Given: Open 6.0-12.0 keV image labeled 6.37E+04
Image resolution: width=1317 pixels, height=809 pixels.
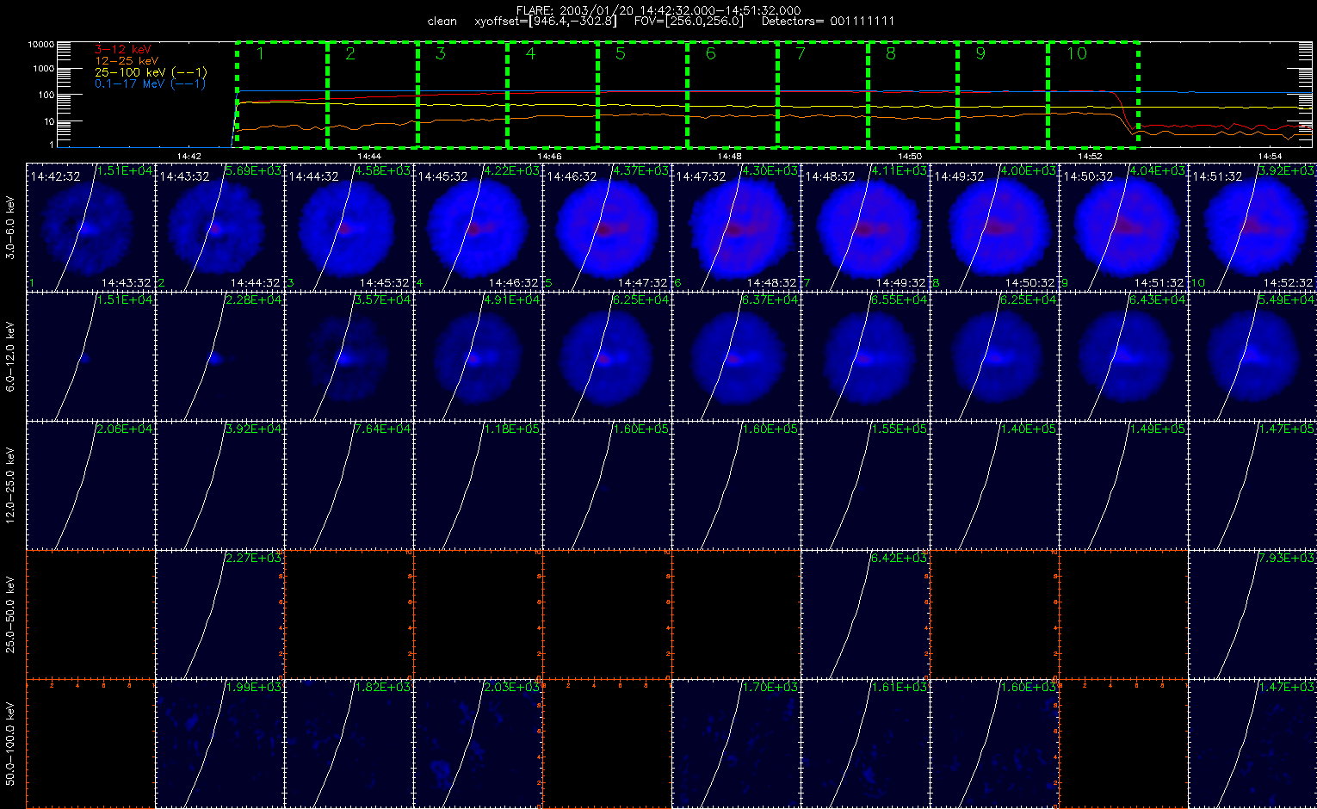Looking at the screenshot, I should click(x=736, y=355).
